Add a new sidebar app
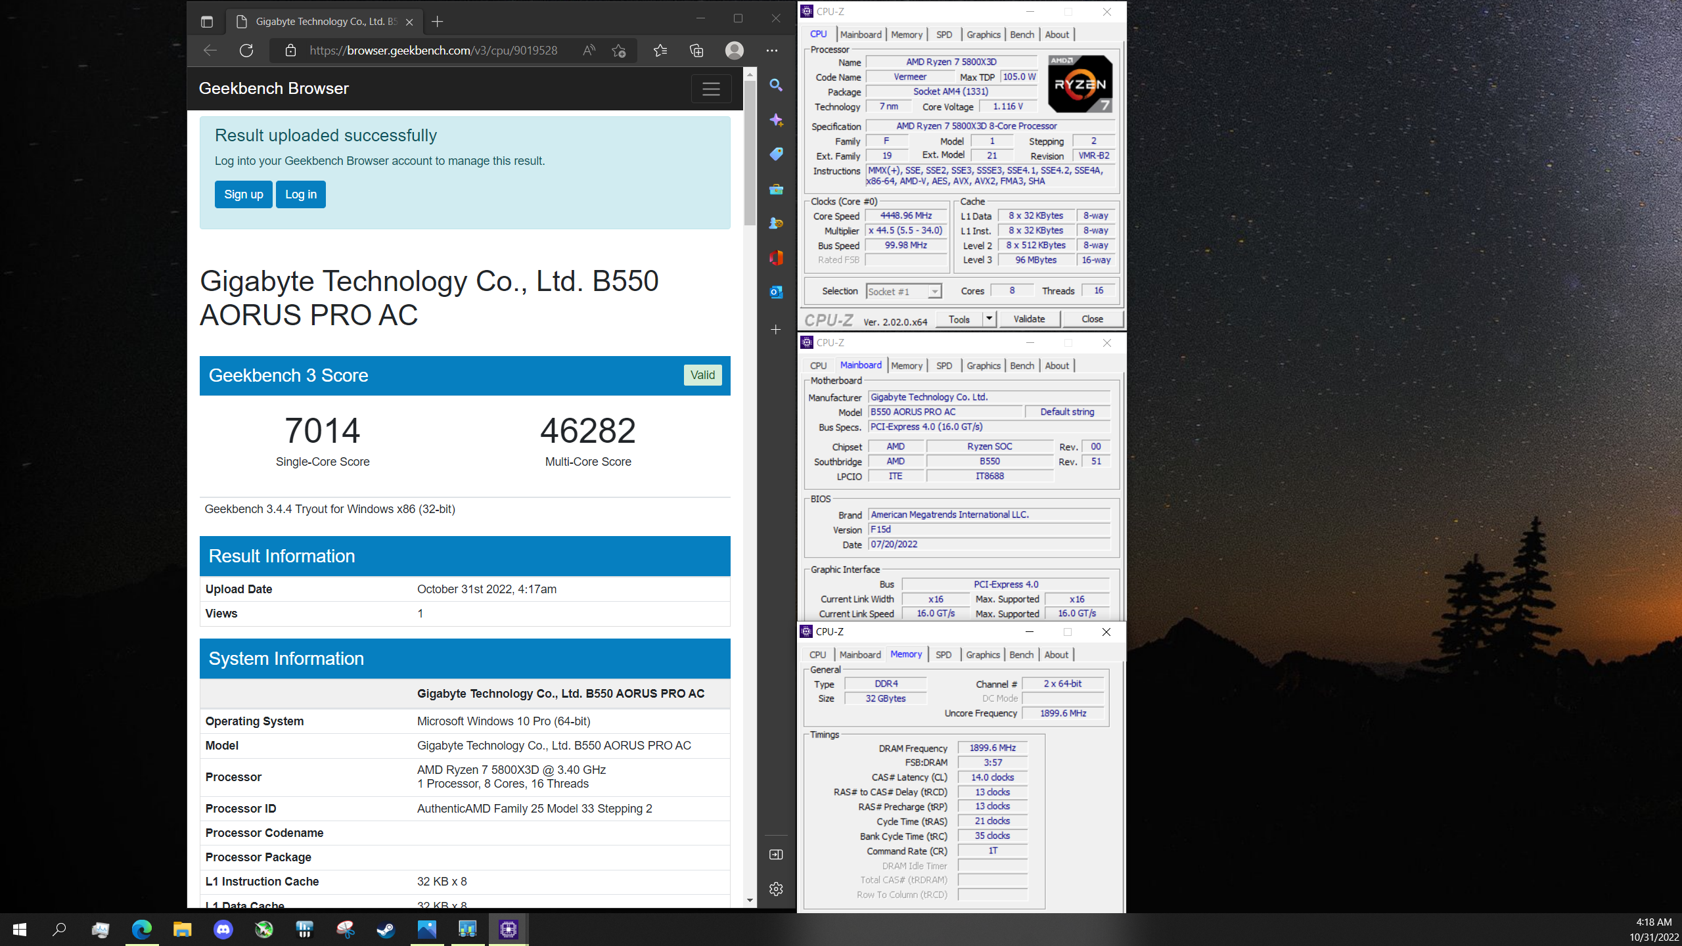Viewport: 1682px width, 946px height. [x=776, y=329]
